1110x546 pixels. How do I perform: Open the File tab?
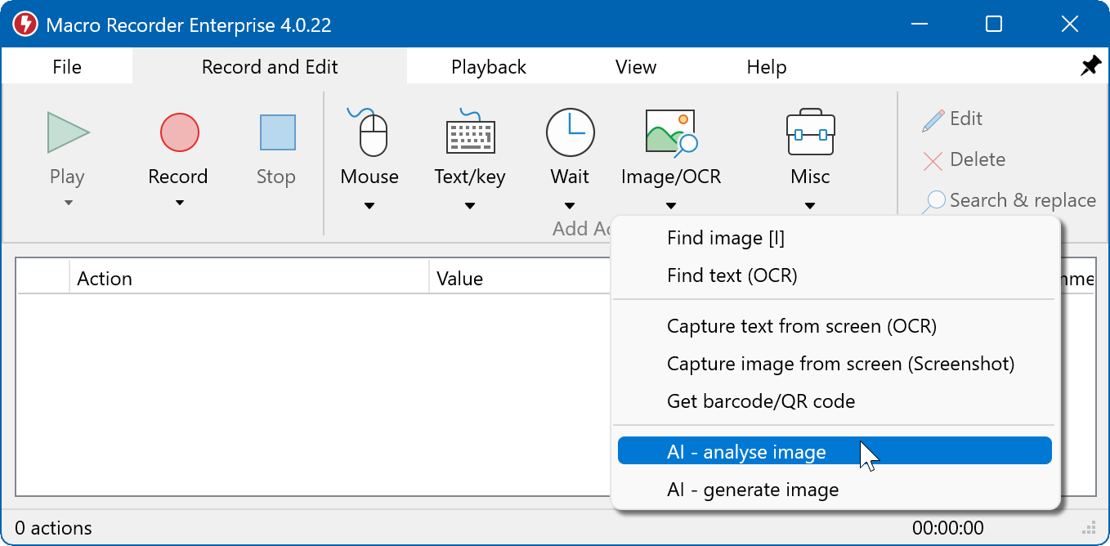67,67
